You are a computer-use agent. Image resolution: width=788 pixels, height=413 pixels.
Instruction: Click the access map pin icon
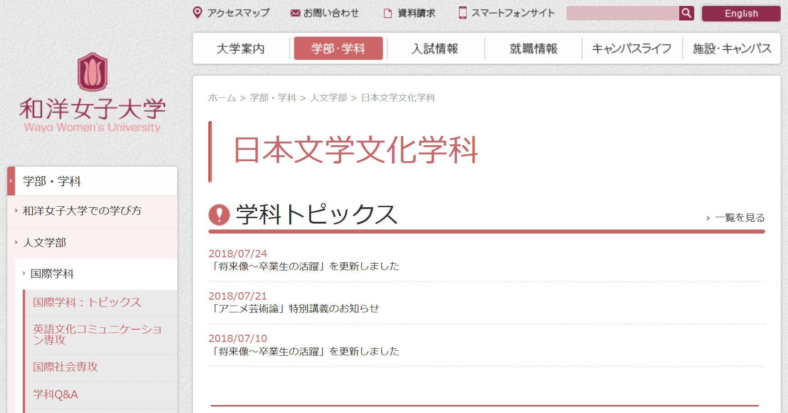[197, 13]
